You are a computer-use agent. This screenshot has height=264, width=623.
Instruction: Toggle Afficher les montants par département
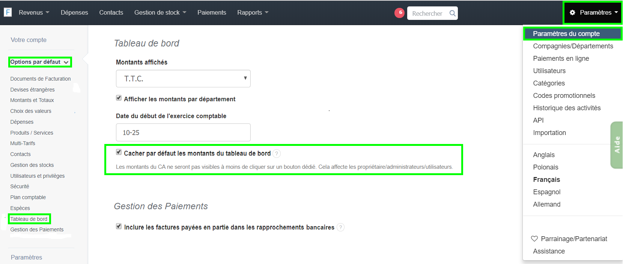[119, 98]
